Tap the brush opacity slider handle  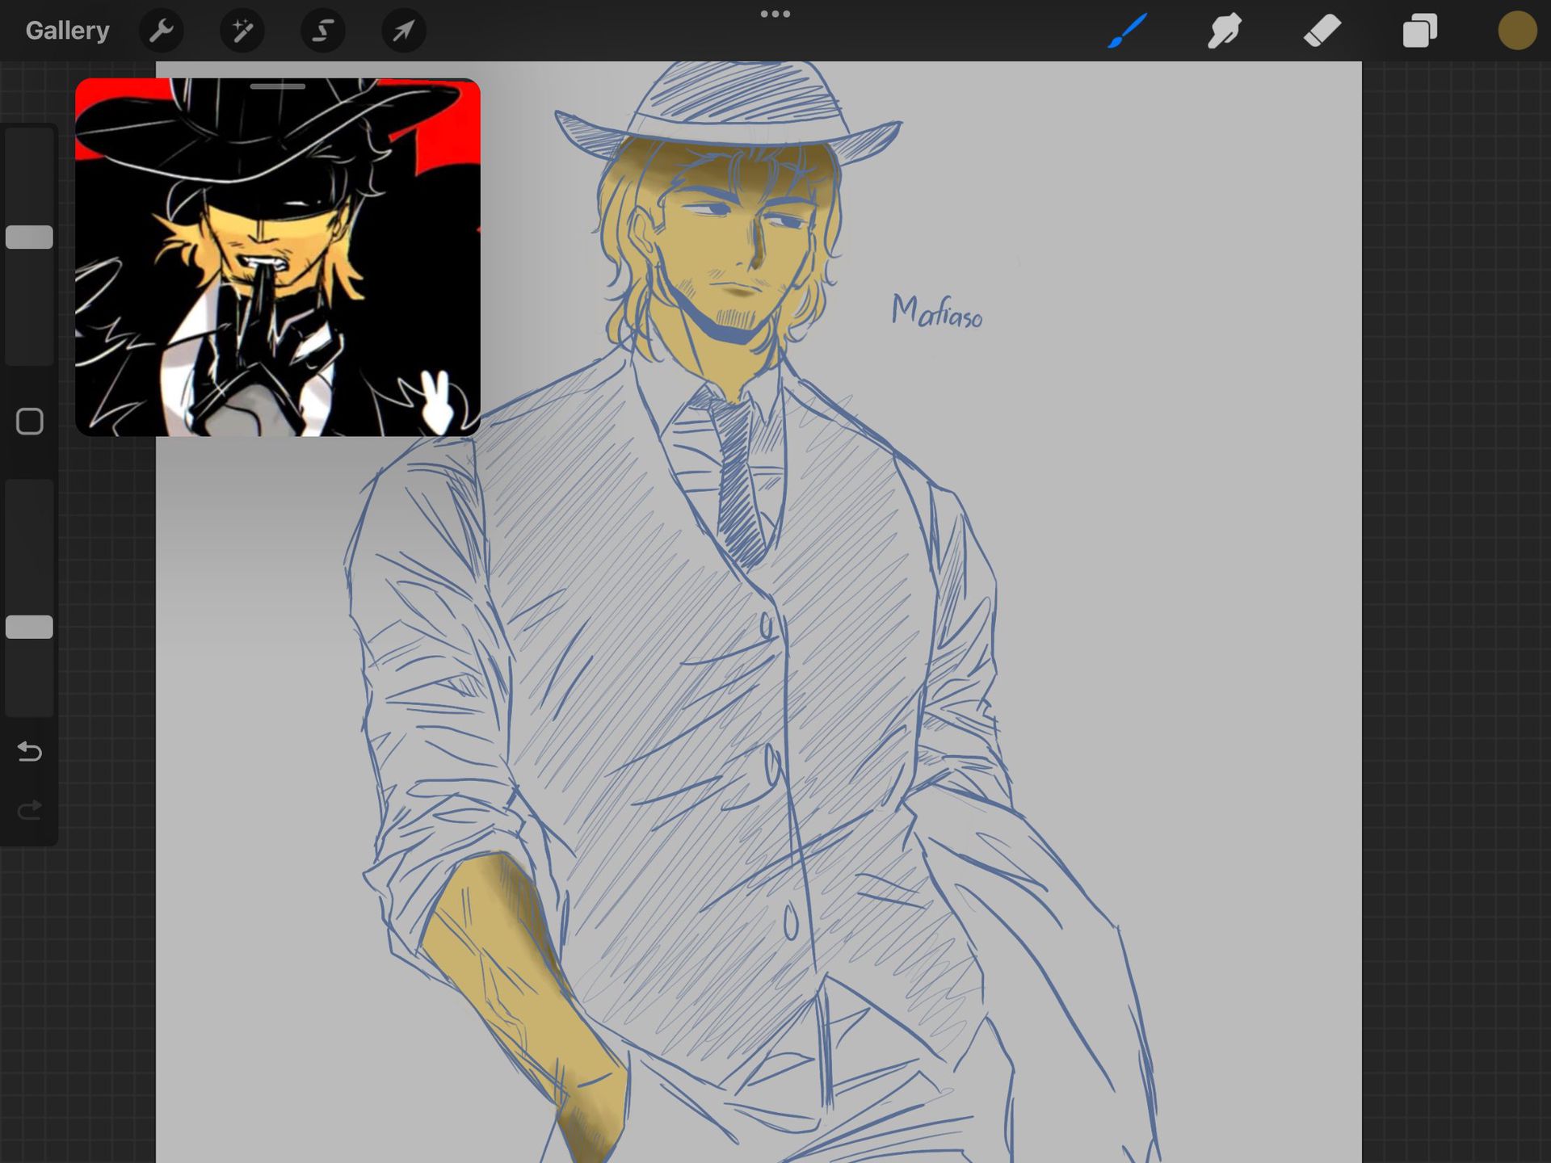[30, 627]
